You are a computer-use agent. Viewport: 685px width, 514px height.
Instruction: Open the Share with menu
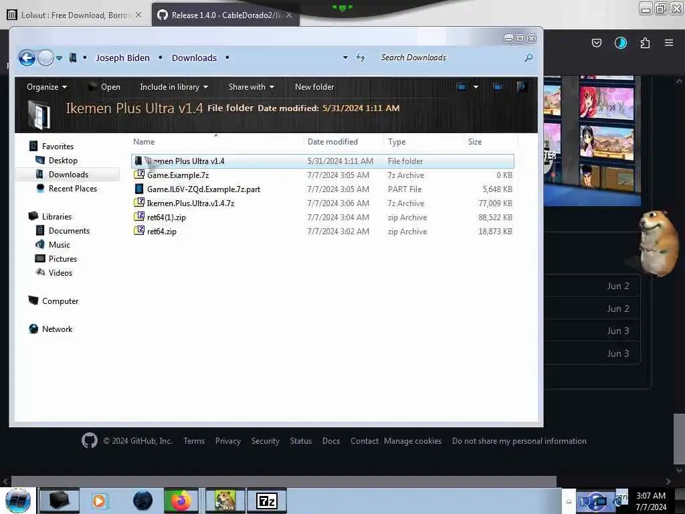[x=252, y=87]
